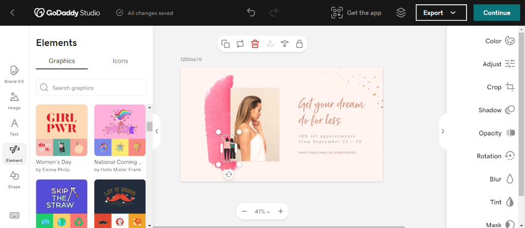Select the Graphics tab
The image size is (525, 228).
[x=61, y=61]
